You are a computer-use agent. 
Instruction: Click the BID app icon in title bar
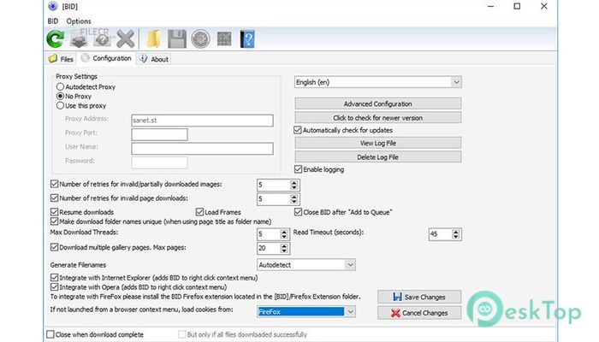[53, 7]
